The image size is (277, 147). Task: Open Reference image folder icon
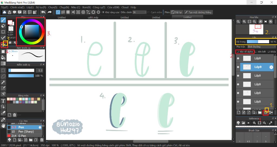click(x=243, y=123)
